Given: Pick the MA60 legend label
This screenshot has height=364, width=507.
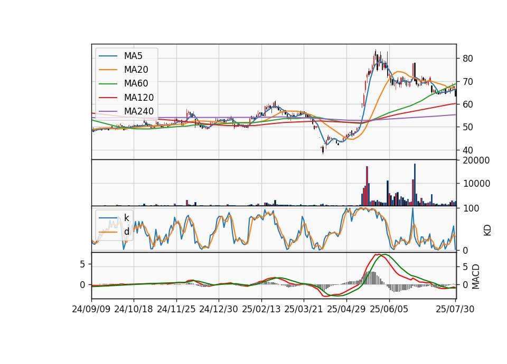Looking at the screenshot, I should coord(136,84).
